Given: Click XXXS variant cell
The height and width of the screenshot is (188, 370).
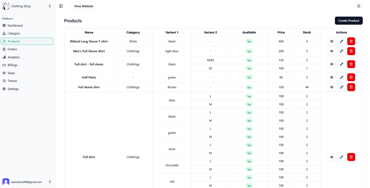Looking at the screenshot, I should click(210, 60).
